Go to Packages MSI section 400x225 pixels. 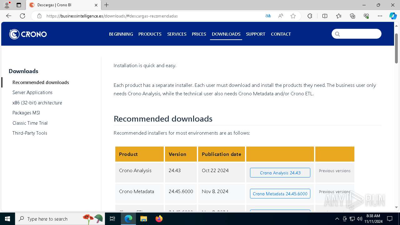(26, 113)
